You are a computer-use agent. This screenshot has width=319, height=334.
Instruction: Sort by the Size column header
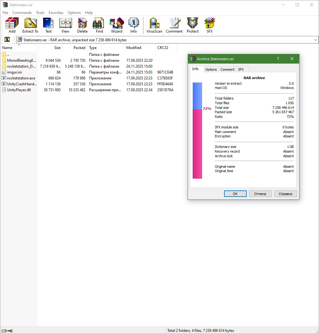point(50,48)
